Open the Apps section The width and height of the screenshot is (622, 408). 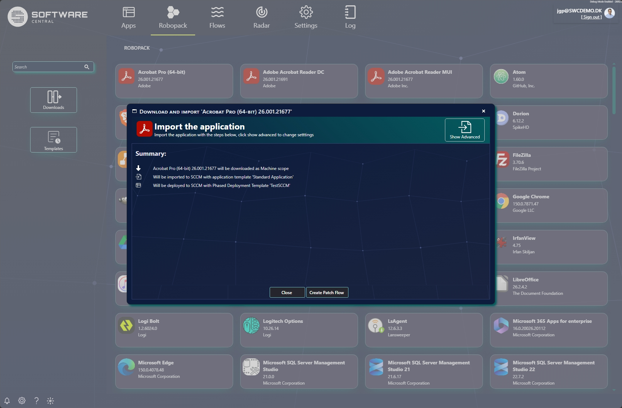point(128,18)
